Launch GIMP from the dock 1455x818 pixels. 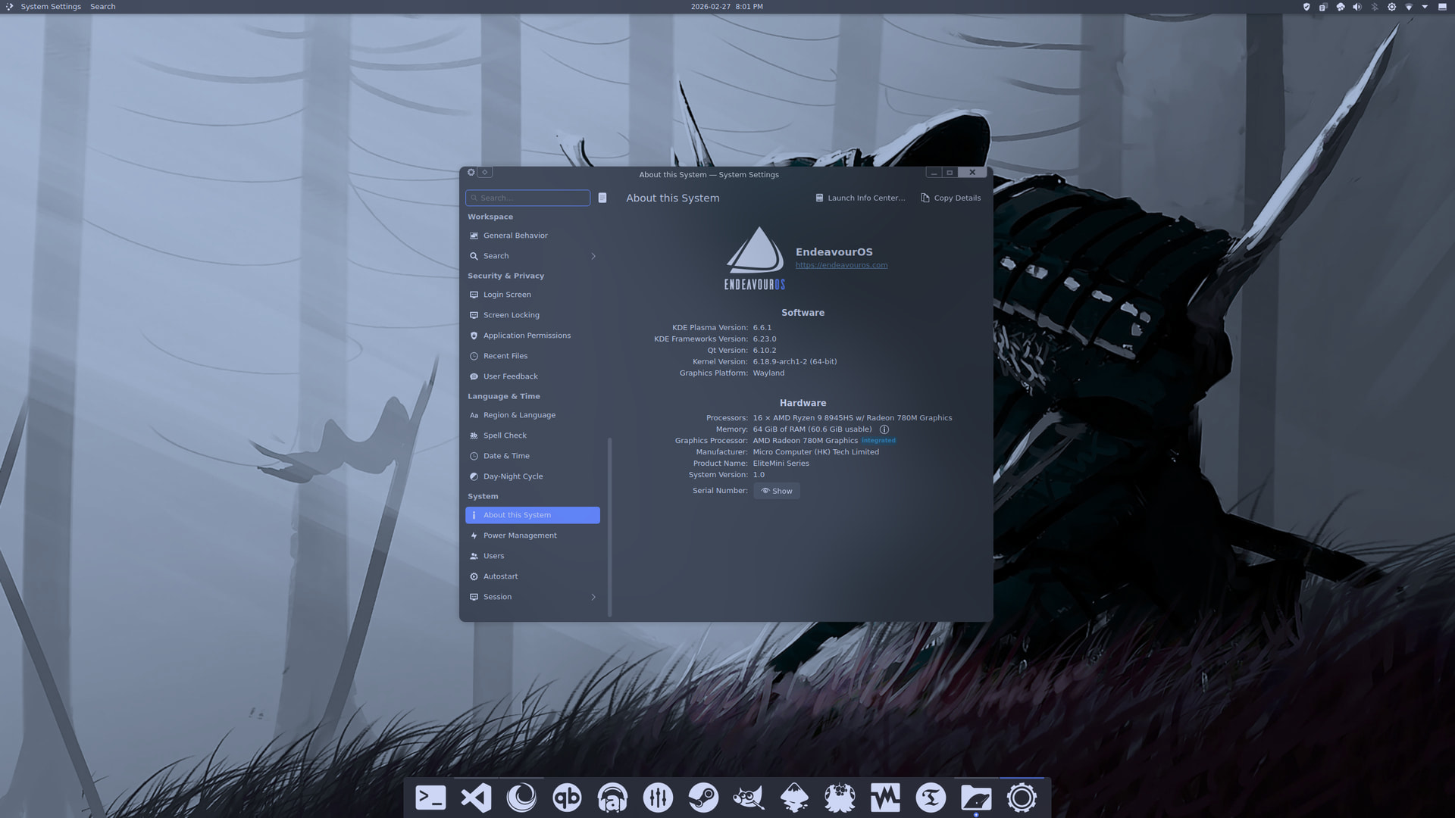(x=749, y=798)
